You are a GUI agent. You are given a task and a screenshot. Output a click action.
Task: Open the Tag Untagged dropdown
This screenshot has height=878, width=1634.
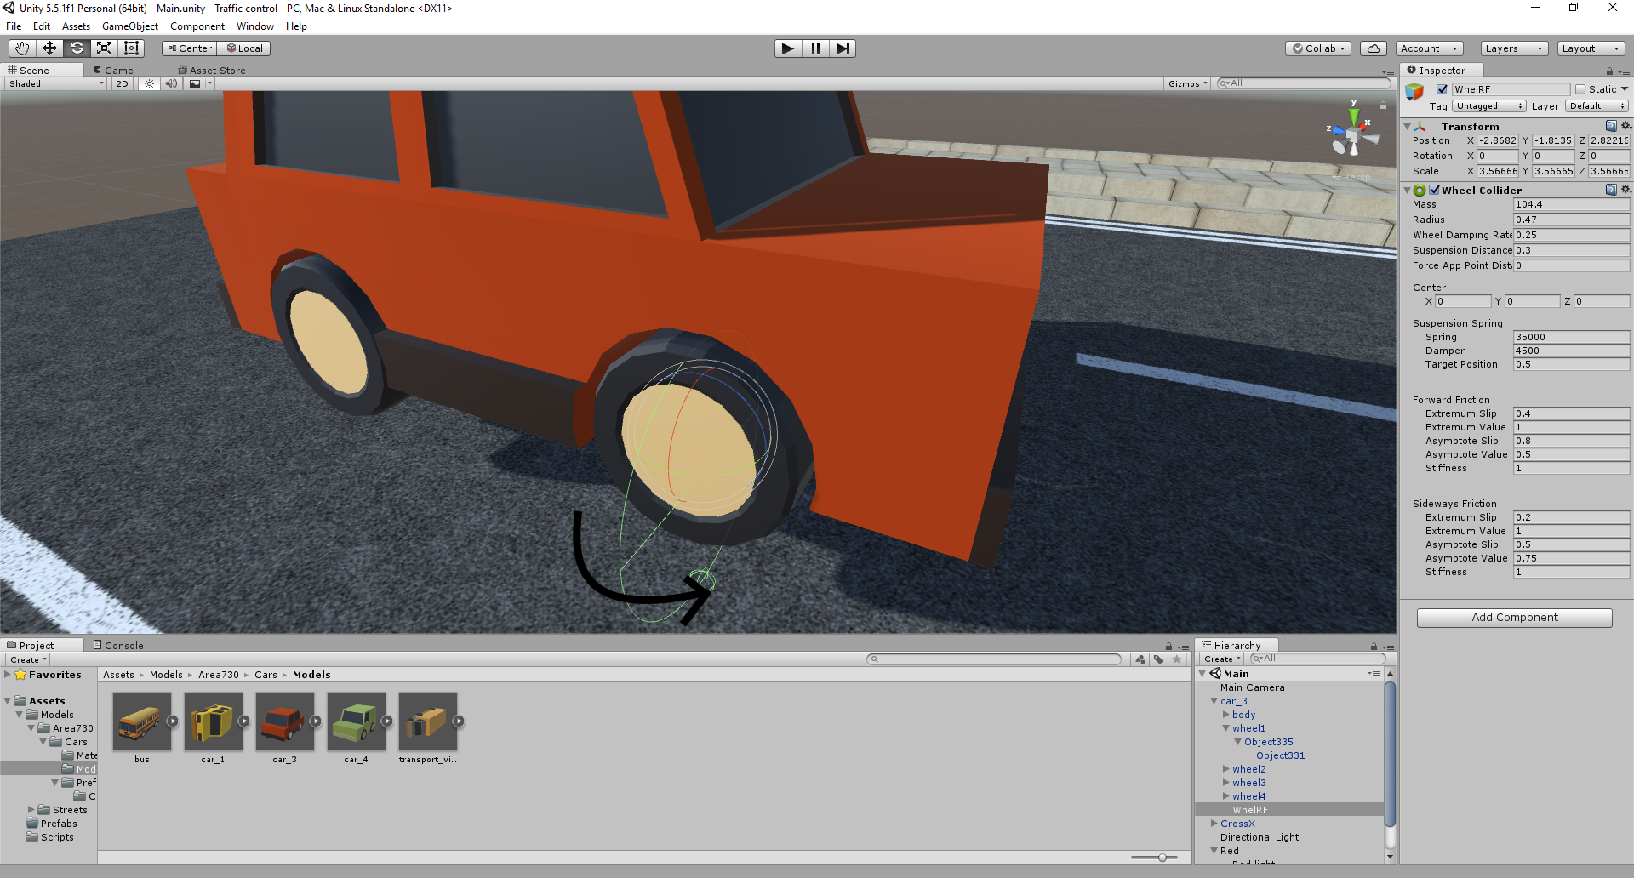(x=1489, y=106)
